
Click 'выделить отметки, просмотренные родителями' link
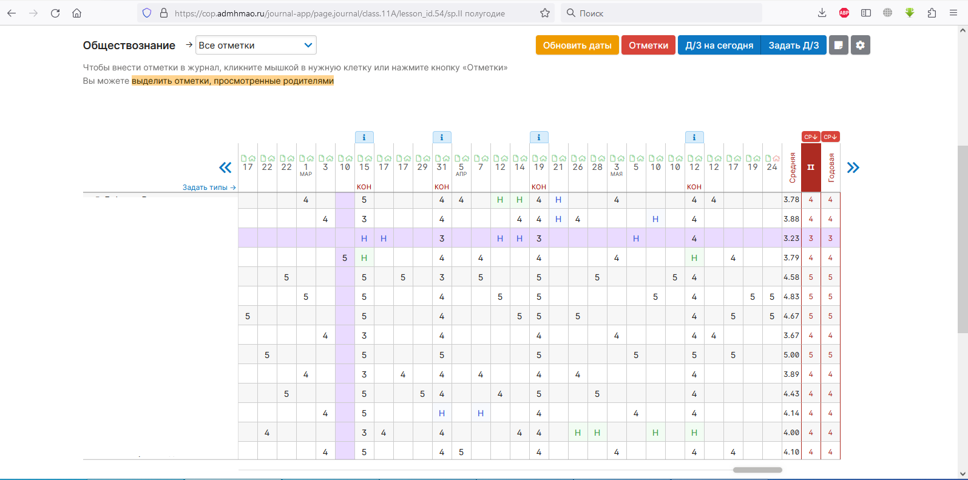tap(232, 81)
